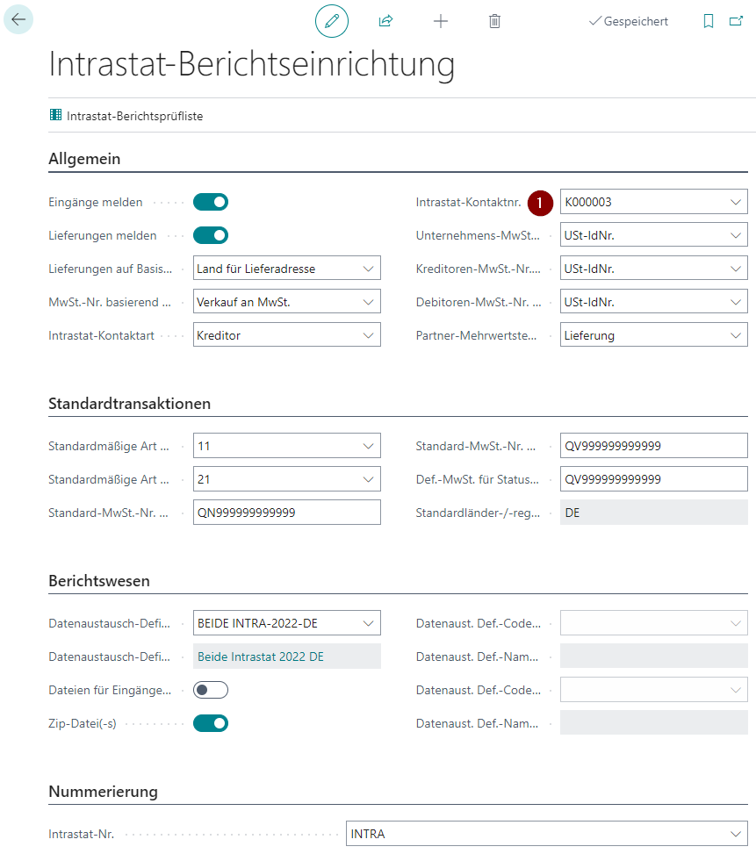Navigate back with the arrow icon
The height and width of the screenshot is (861, 756).
(x=18, y=19)
